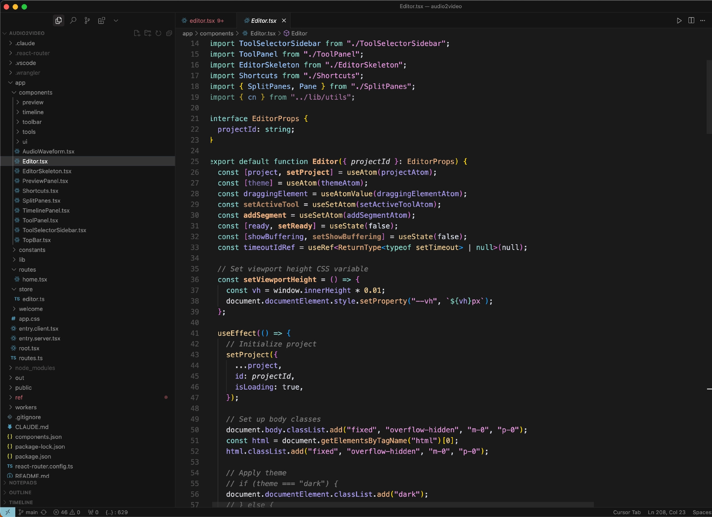Open editor More Actions ellipsis menu
The width and height of the screenshot is (712, 517).
point(703,21)
